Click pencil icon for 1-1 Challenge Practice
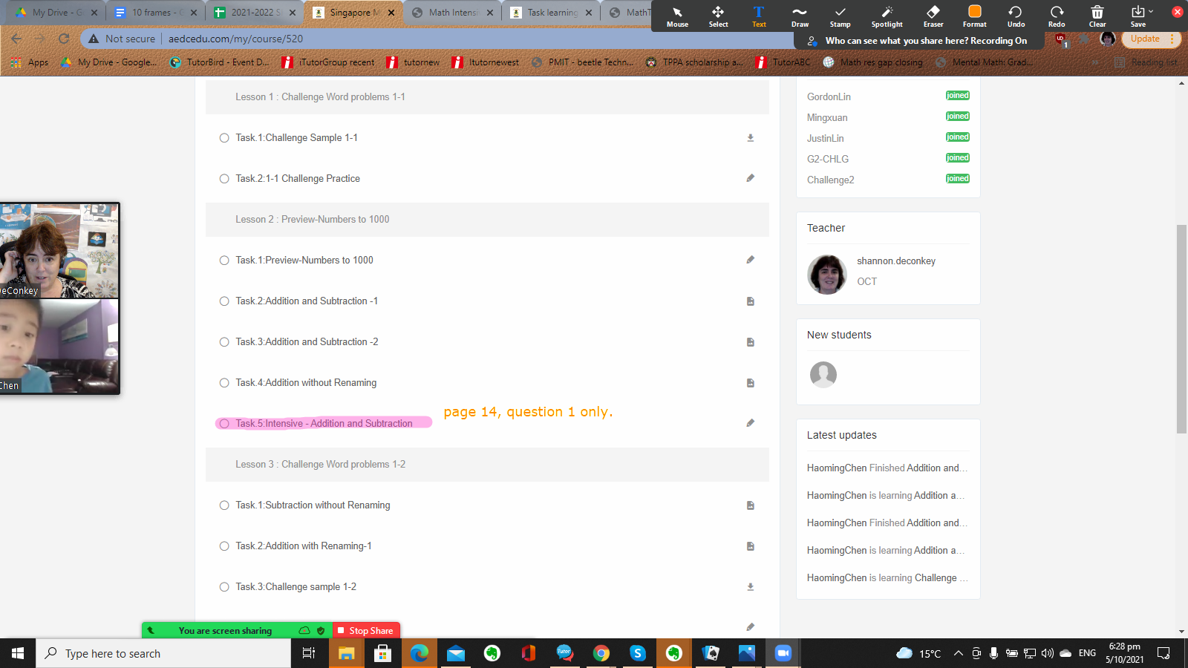 [750, 178]
